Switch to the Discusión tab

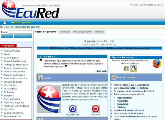pos(65,32)
